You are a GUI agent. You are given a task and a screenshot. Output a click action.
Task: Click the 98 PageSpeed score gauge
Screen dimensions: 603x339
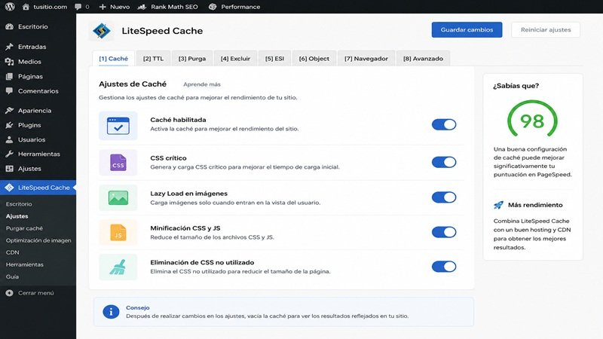click(x=532, y=119)
